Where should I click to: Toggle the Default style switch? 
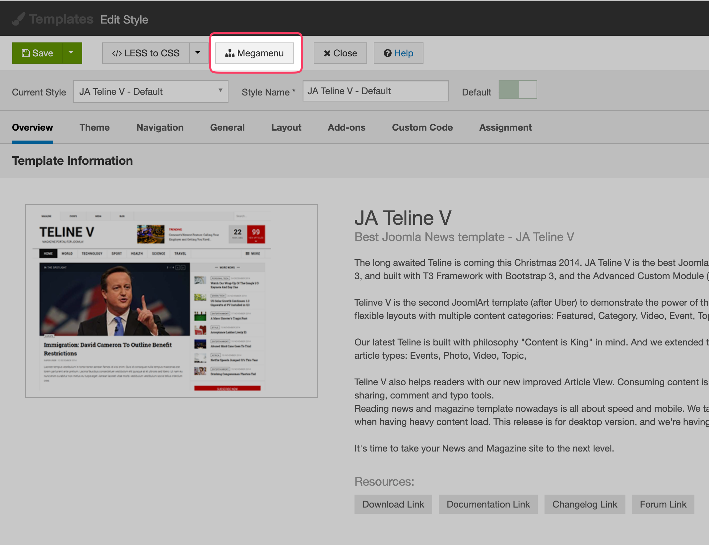click(517, 90)
